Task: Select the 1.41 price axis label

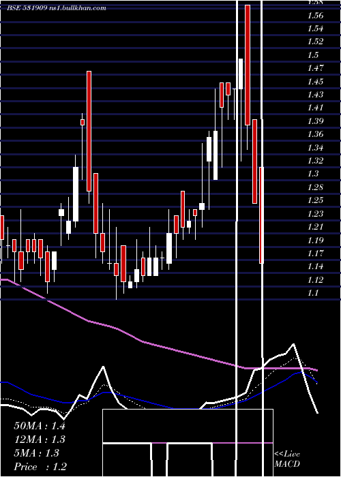Action: 315,108
